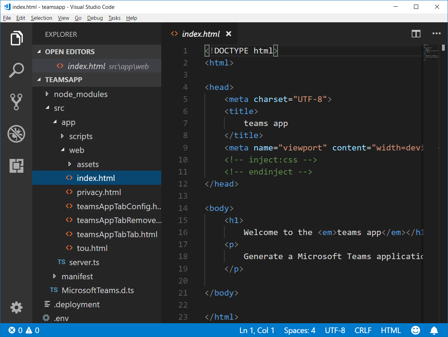
Task: Click line number 14 in the gutter
Action: 183,208
